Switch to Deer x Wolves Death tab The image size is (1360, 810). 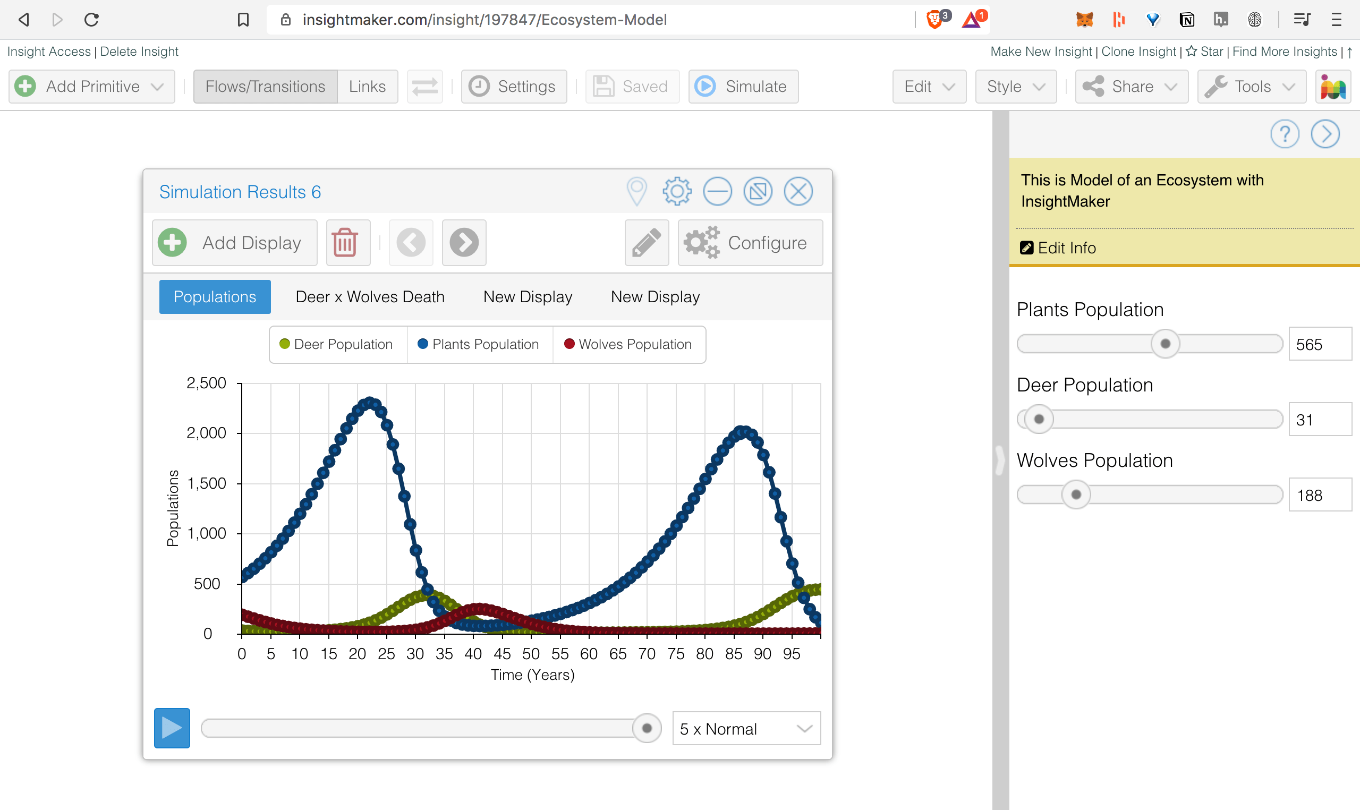point(369,297)
